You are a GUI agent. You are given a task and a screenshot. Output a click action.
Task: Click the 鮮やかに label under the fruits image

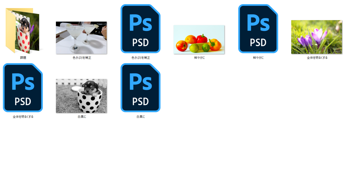(199, 58)
